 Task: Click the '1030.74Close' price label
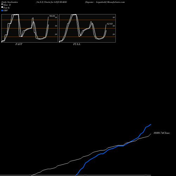click(162, 133)
